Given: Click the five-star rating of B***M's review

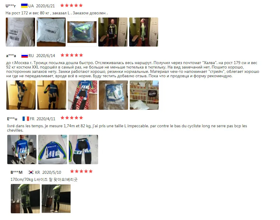Looking at the screenshot, I should 81,171.
